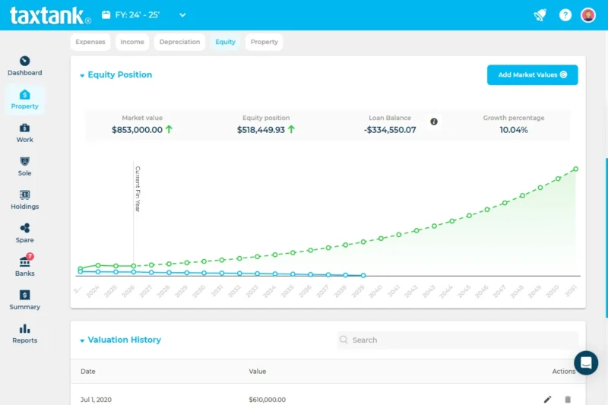The image size is (608, 405).
Task: Click the Add Market Values button
Action: [532, 74]
